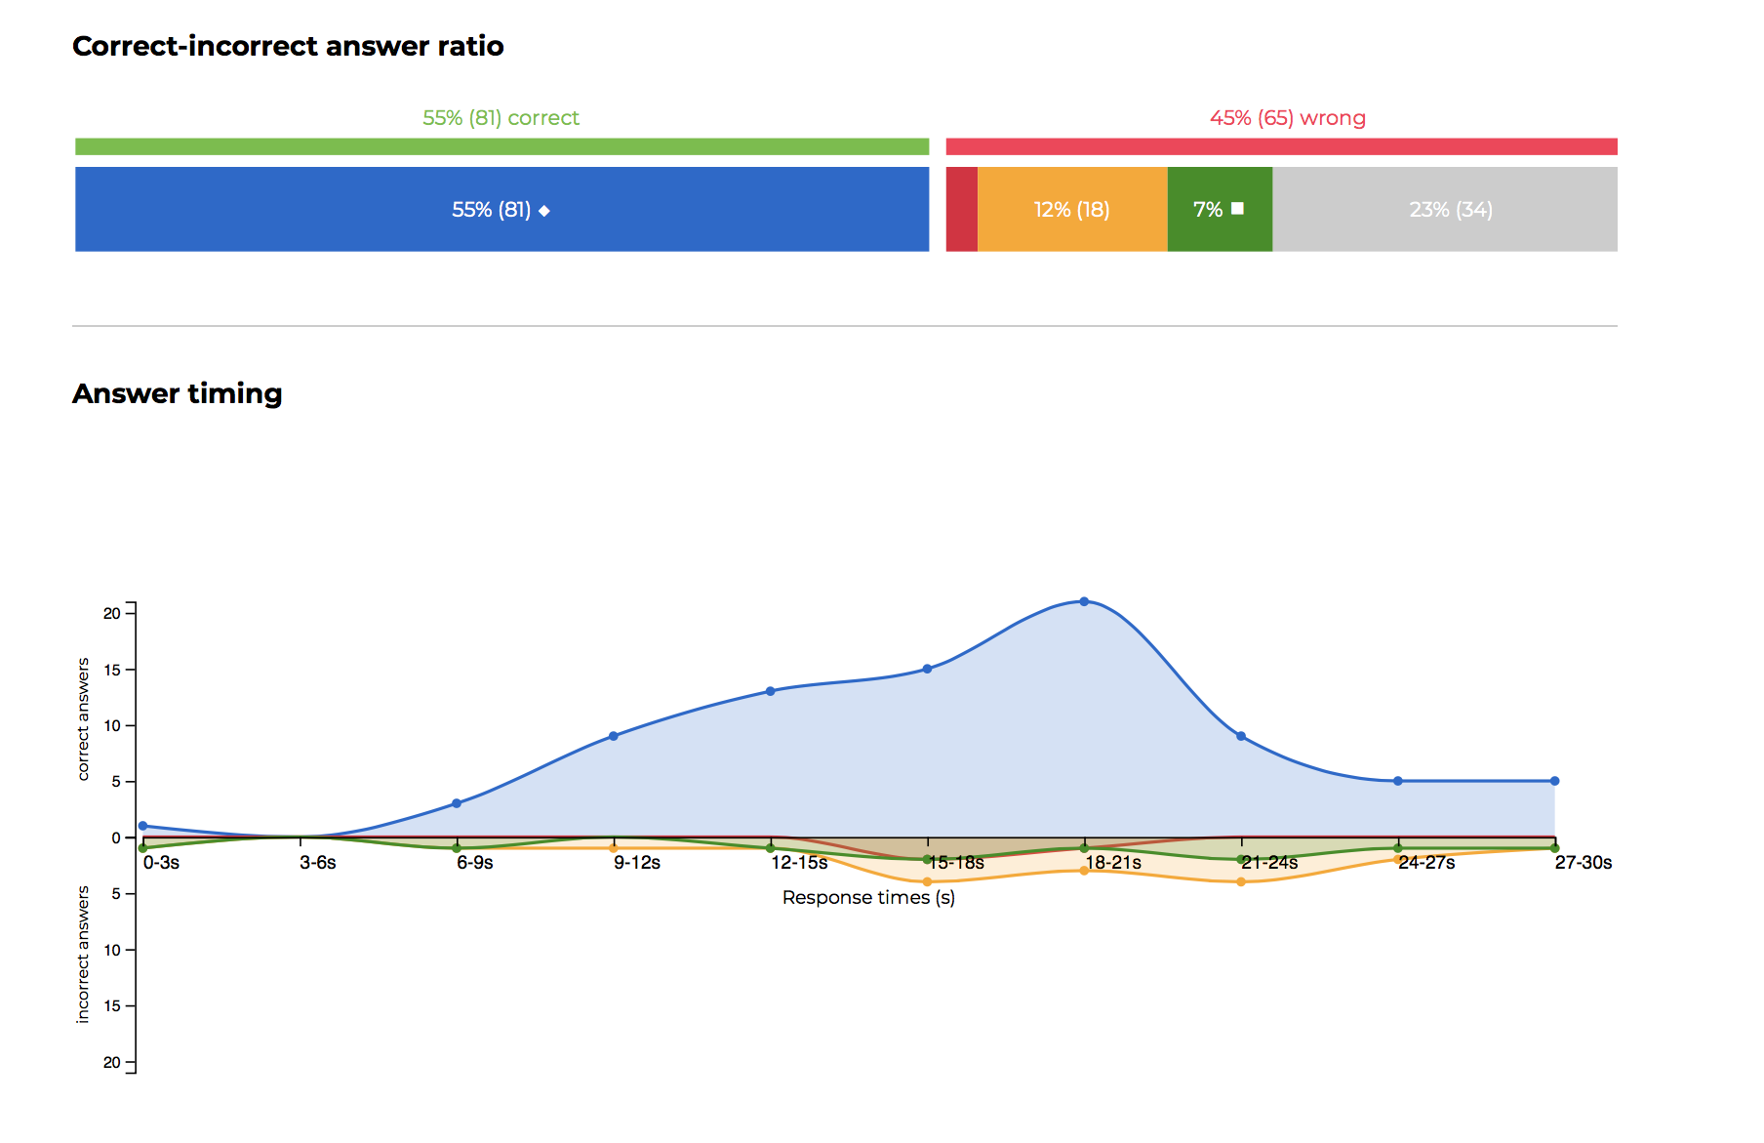The height and width of the screenshot is (1143, 1764).
Task: Select the blue data point at 12-15s
Action: coord(770,691)
